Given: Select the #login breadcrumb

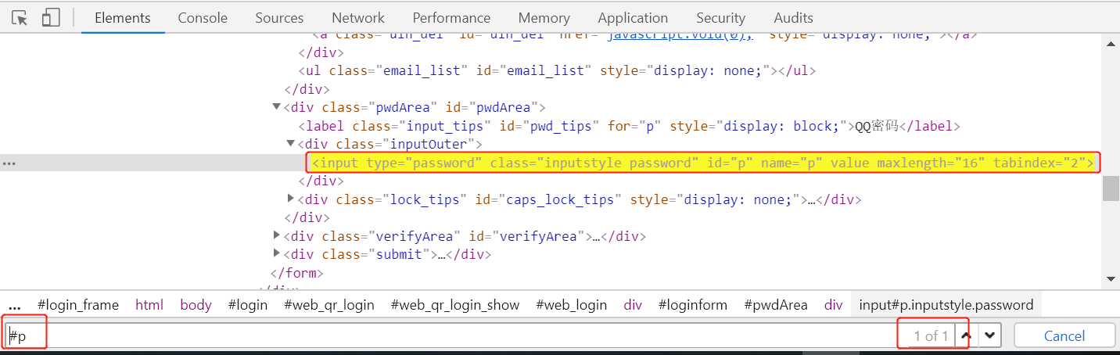Looking at the screenshot, I should pos(248,305).
